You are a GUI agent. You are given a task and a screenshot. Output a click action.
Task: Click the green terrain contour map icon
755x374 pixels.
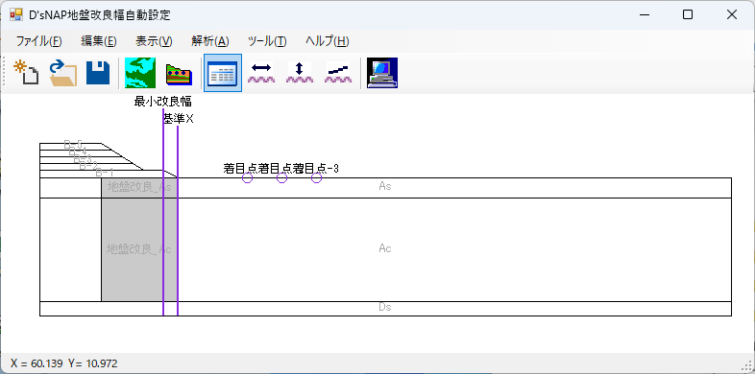(140, 73)
